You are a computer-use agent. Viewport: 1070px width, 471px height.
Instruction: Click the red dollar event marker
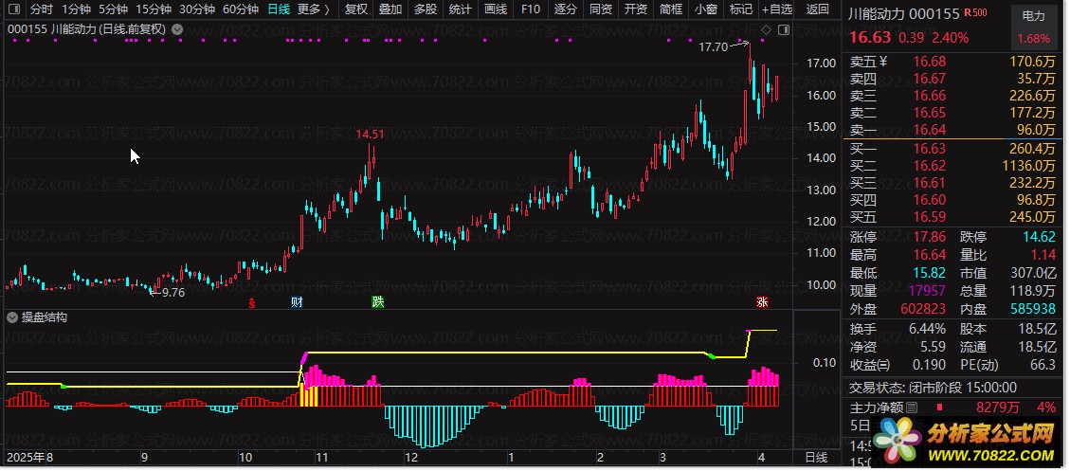[x=252, y=302]
